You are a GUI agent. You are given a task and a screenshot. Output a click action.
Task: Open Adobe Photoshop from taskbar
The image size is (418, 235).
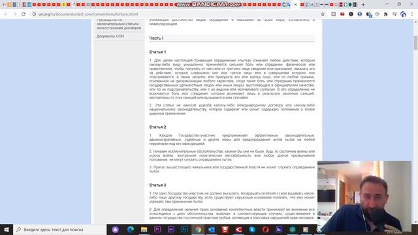[x=184, y=229]
